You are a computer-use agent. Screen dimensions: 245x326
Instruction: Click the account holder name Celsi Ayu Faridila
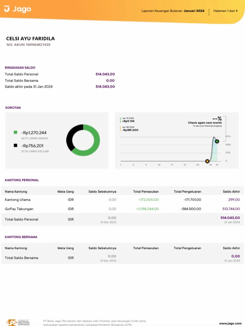coord(30,39)
